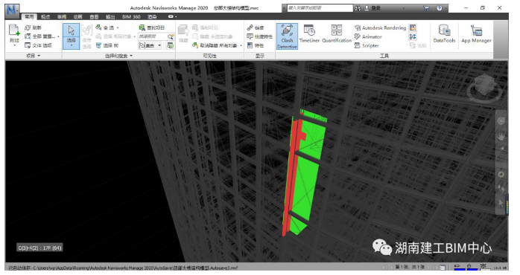The width and height of the screenshot is (520, 275).
Task: Open the Selection Tree (选择树) panel
Action: (x=107, y=45)
